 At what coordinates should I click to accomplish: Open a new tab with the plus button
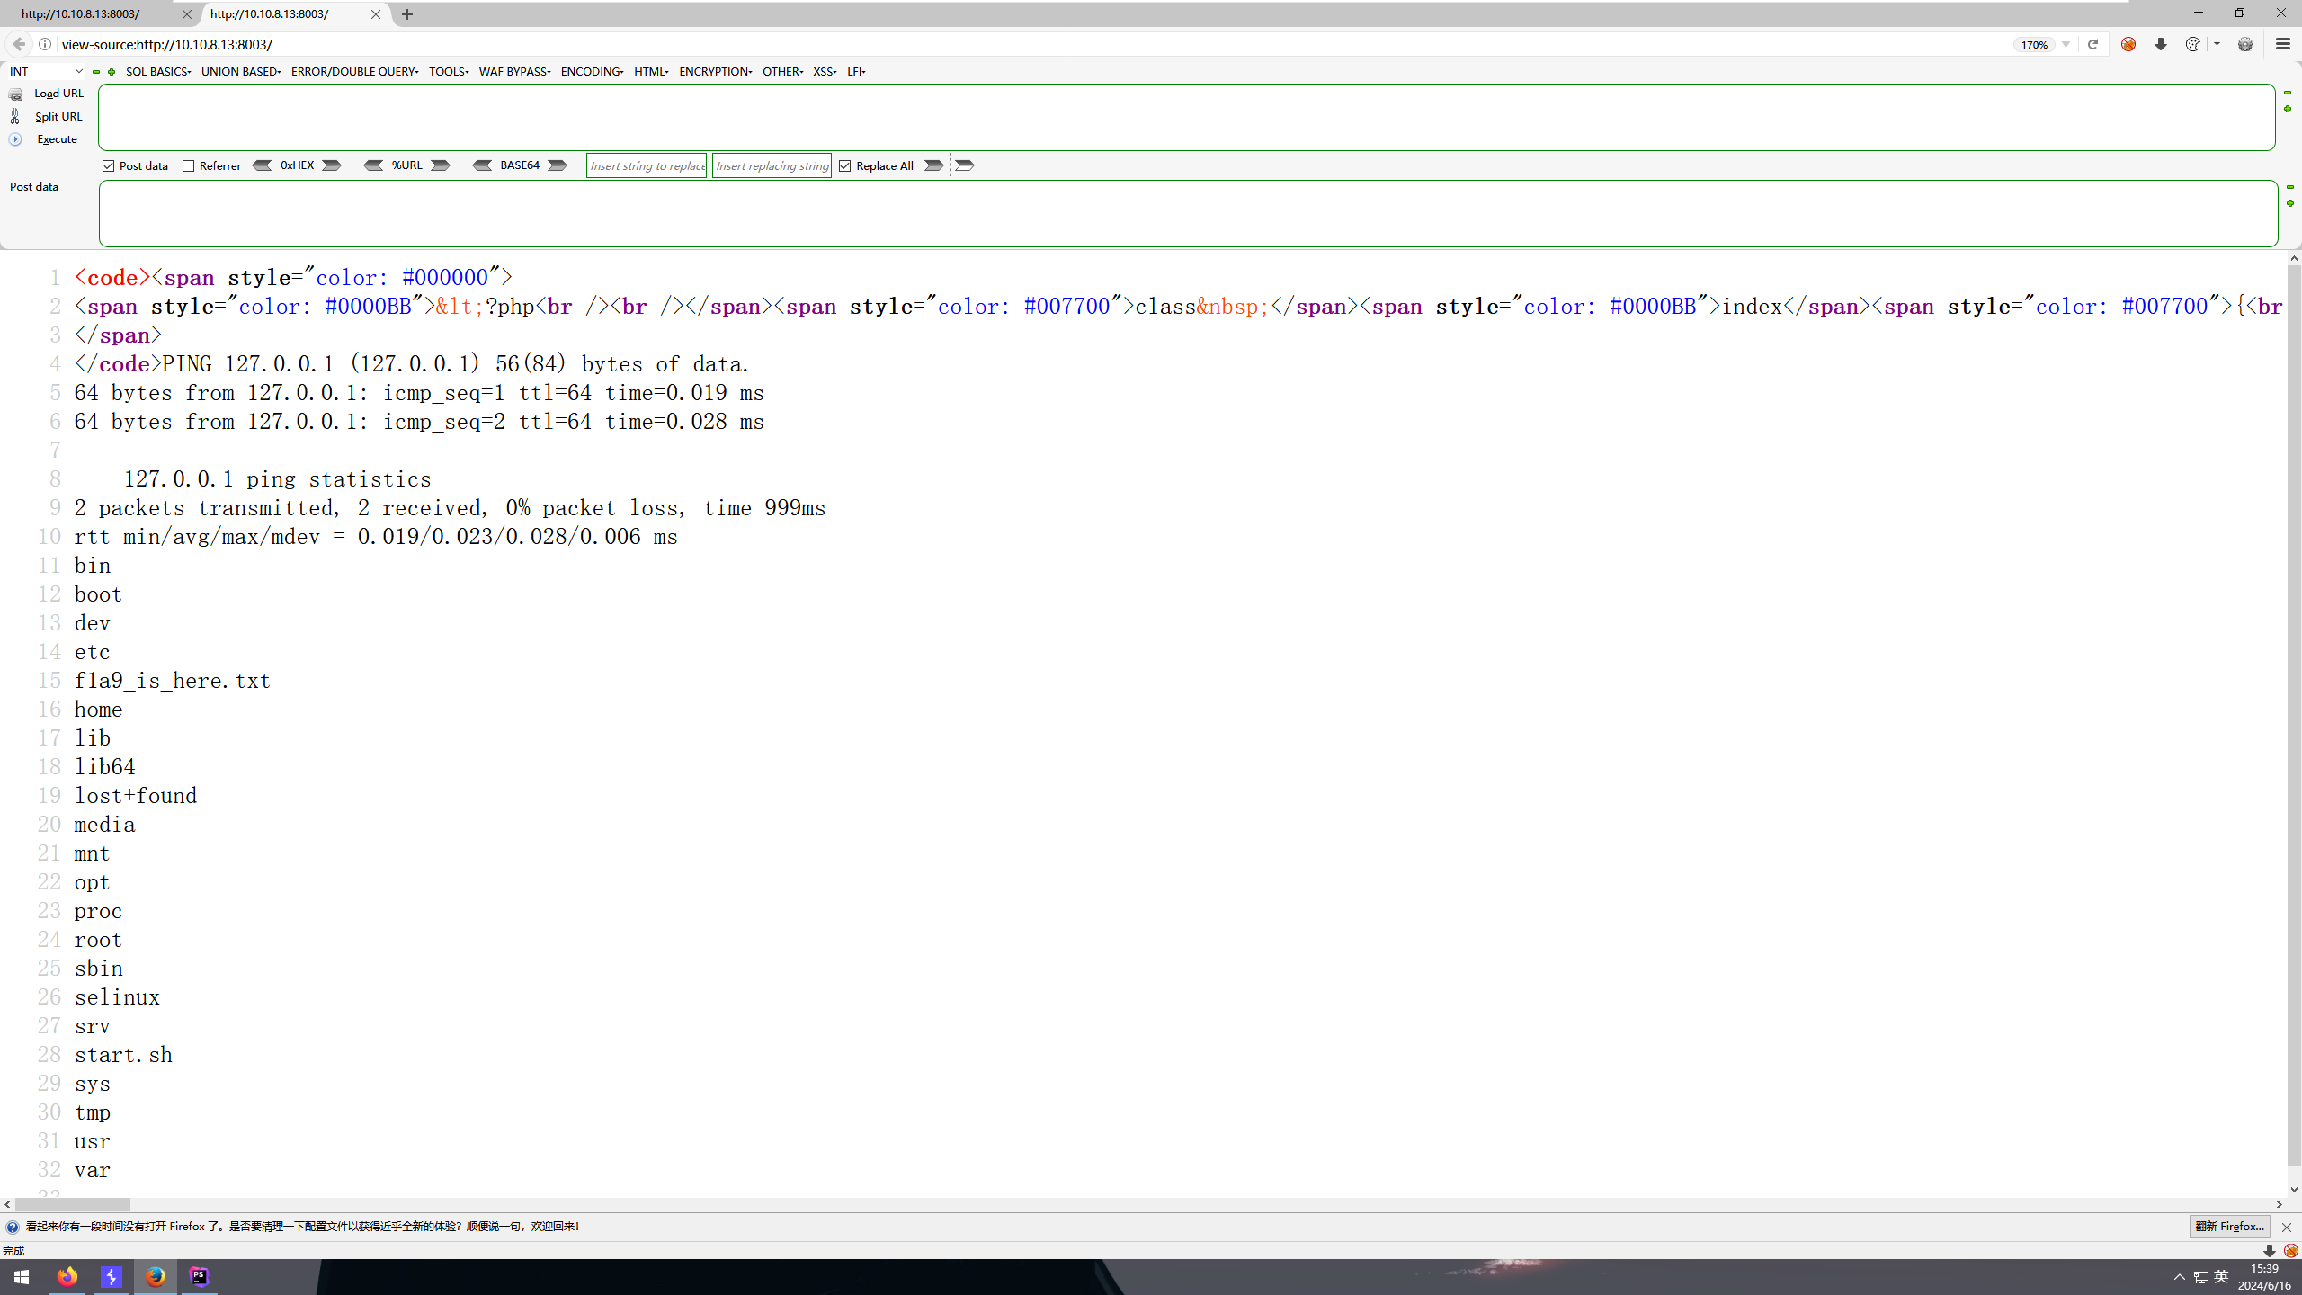pyautogui.click(x=407, y=14)
